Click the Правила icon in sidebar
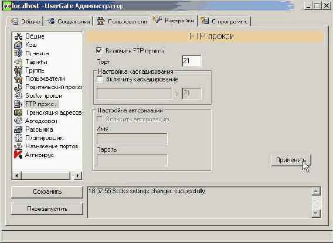The height and width of the screenshot is (243, 333). (x=18, y=53)
